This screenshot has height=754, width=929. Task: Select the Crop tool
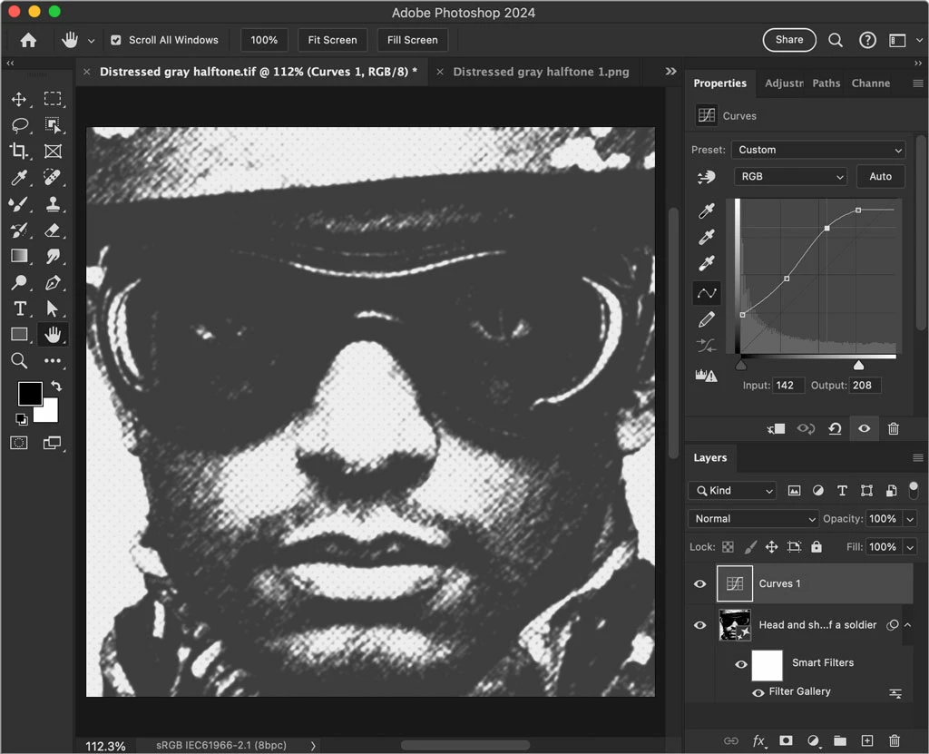tap(19, 152)
